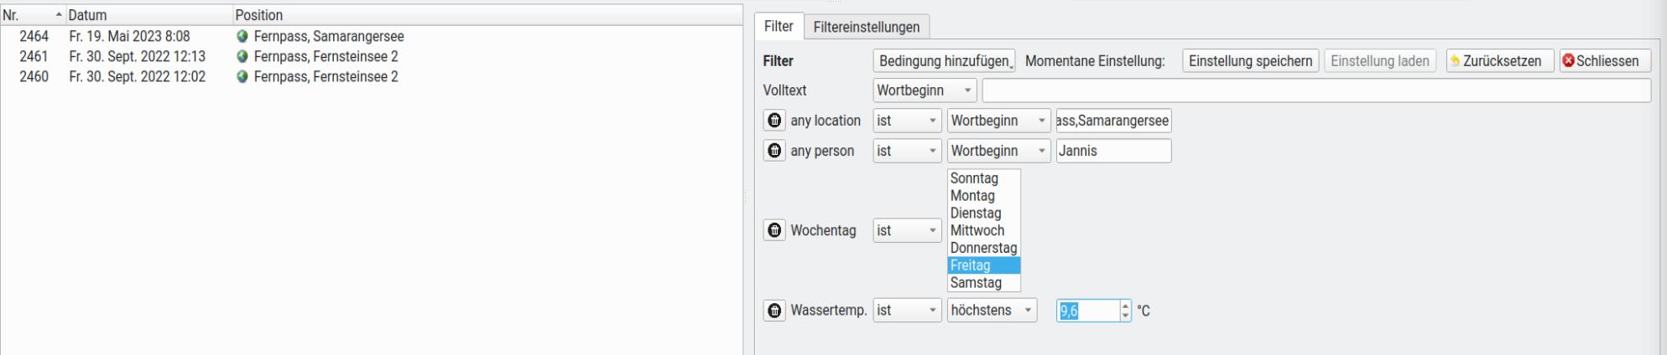Delete the Wassertemp. filter condition

coord(774,311)
